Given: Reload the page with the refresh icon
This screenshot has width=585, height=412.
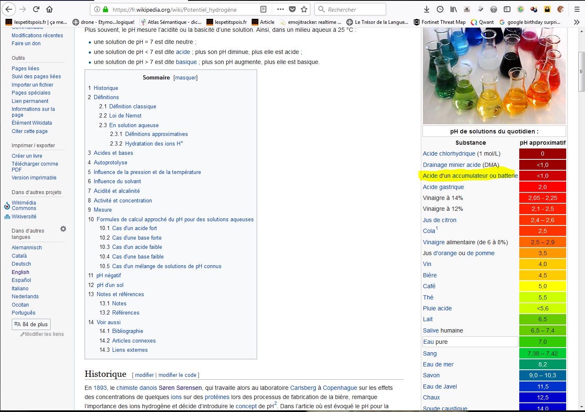Looking at the screenshot, I should 36,9.
